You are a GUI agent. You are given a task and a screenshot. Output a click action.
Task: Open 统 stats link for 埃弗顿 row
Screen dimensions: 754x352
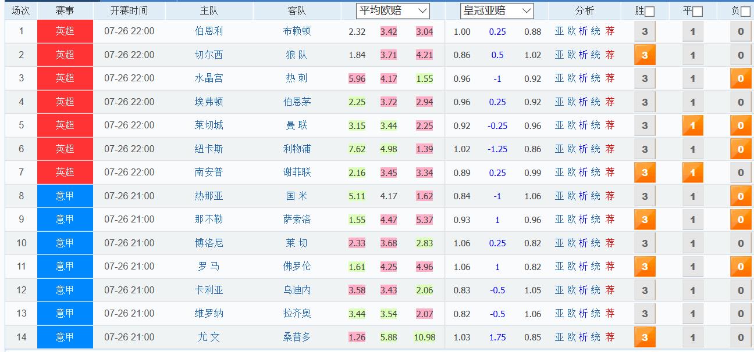click(595, 102)
